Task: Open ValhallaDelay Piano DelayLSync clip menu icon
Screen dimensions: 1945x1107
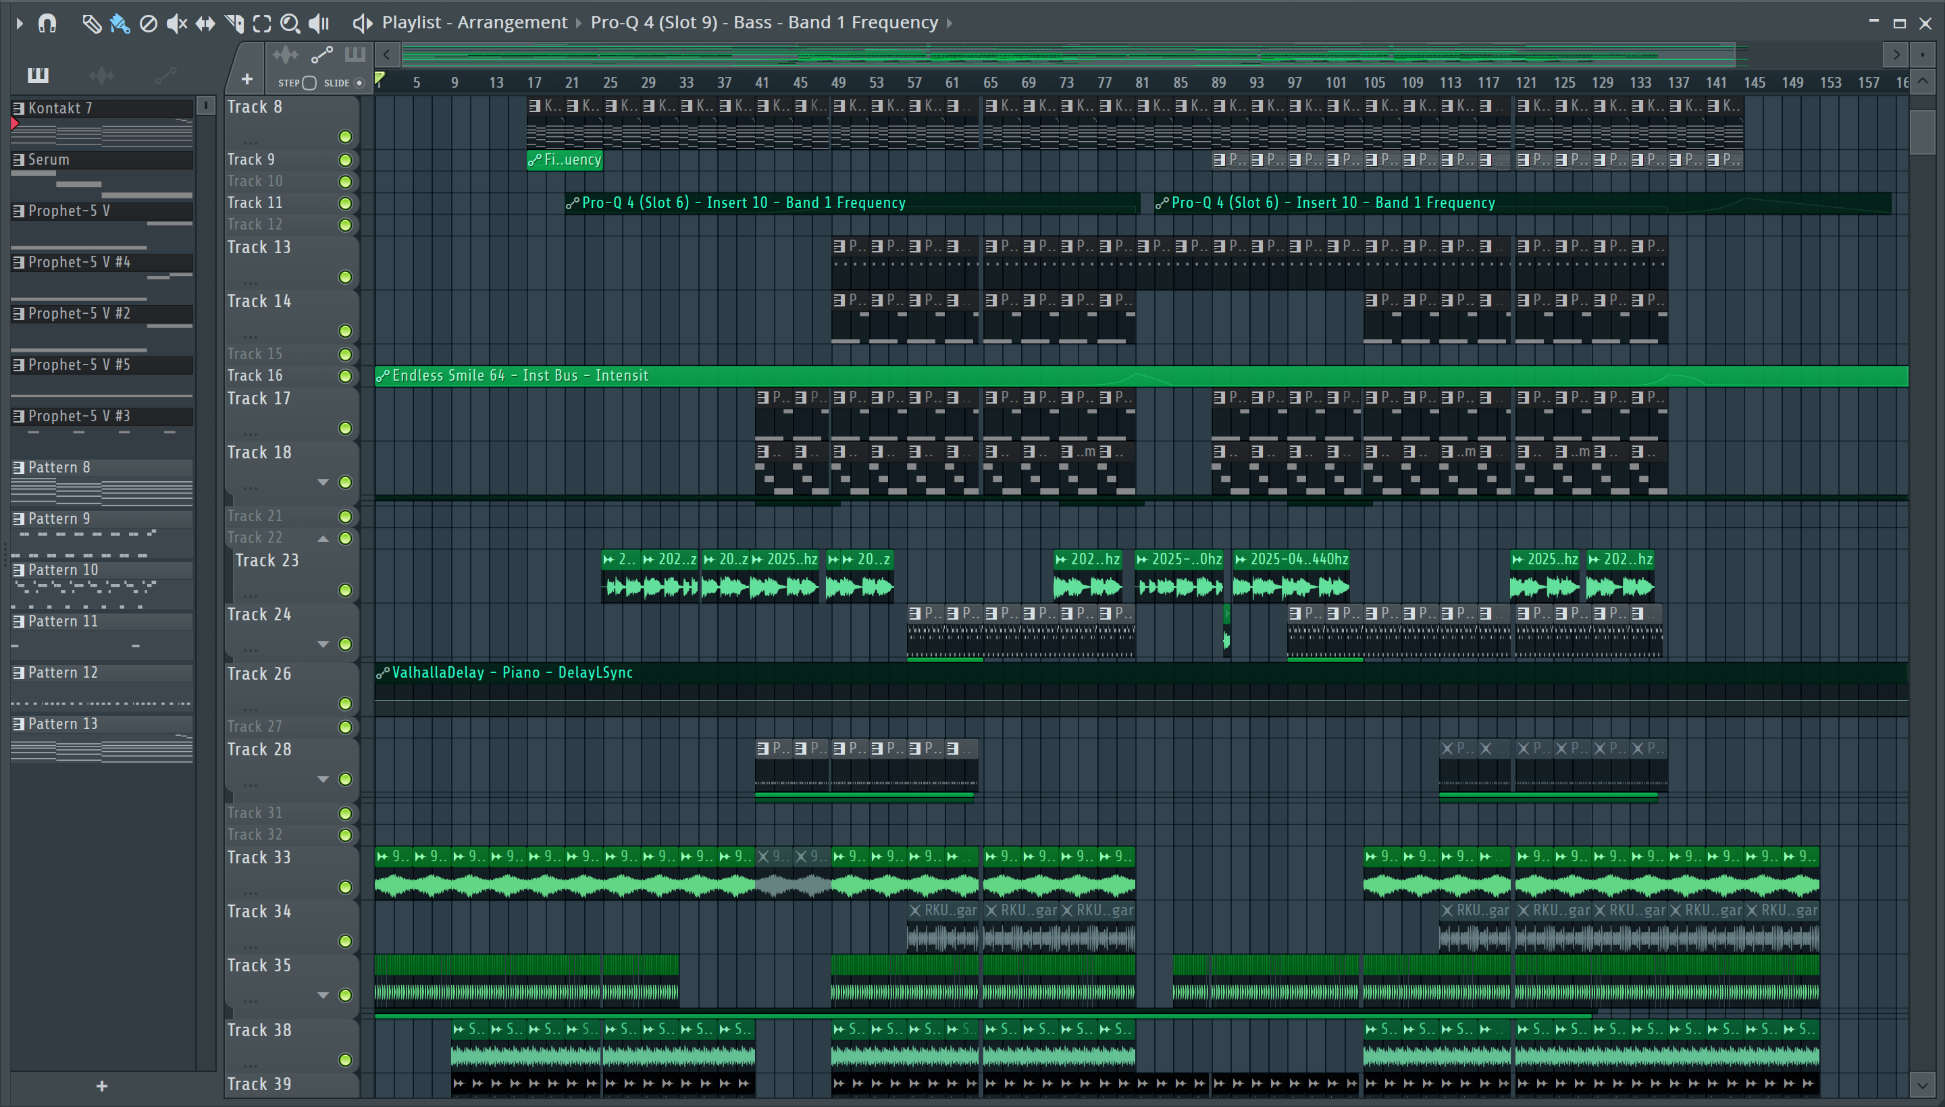Action: point(384,673)
